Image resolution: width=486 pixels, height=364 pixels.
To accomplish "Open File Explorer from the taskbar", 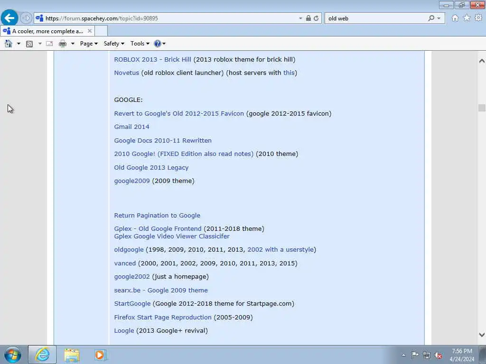I will (x=72, y=355).
